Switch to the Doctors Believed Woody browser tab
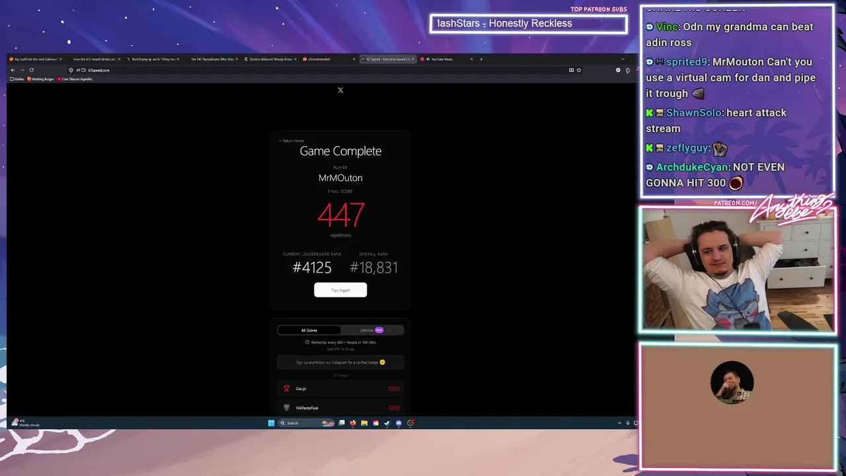The height and width of the screenshot is (476, 846). coord(270,59)
